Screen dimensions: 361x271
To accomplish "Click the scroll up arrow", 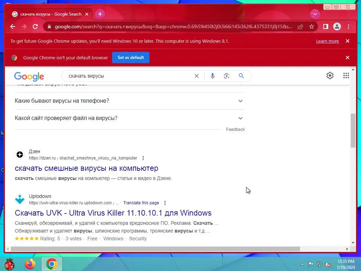I will tap(353, 70).
